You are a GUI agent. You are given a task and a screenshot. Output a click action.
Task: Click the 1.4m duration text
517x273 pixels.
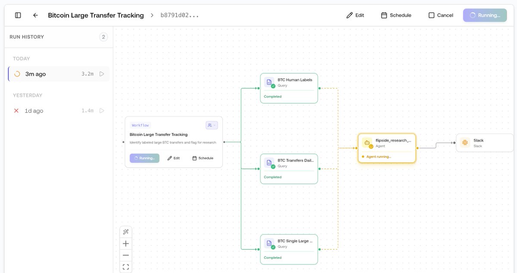[87, 111]
